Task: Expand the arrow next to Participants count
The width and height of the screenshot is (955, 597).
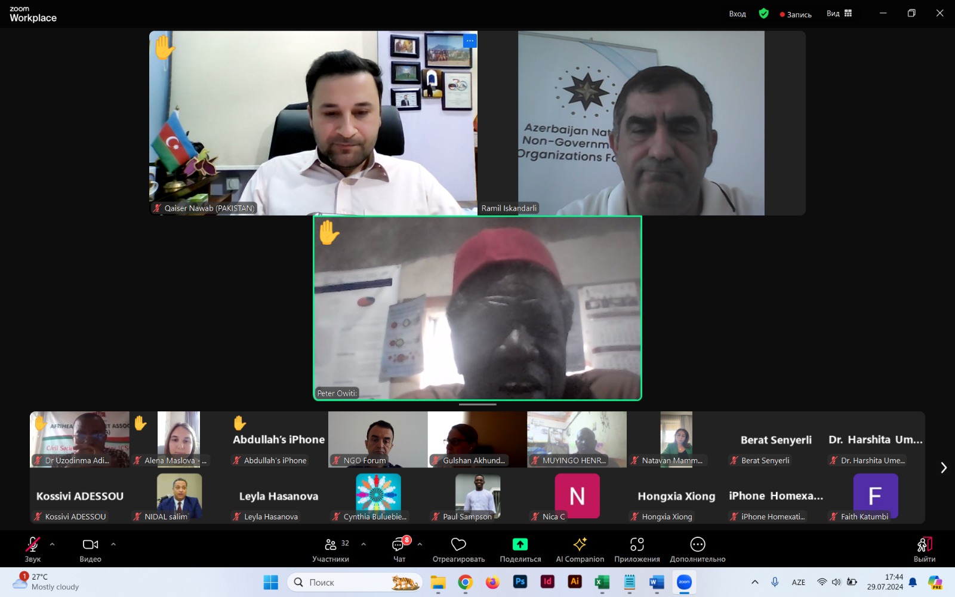Action: pyautogui.click(x=363, y=544)
